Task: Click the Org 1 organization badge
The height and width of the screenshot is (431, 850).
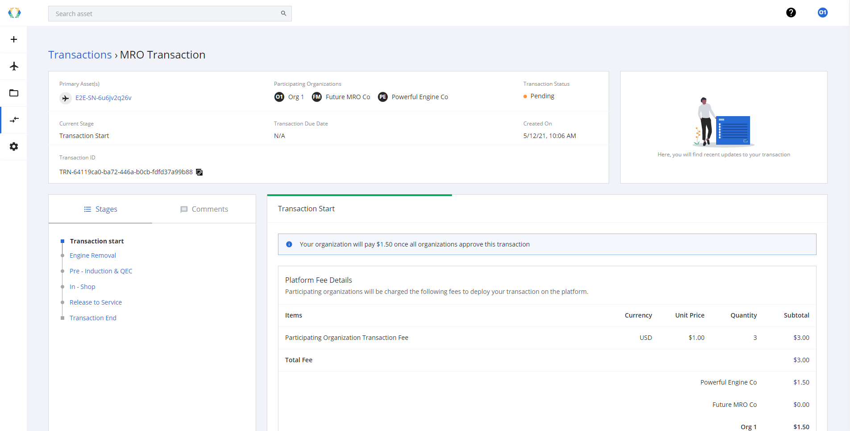Action: (279, 97)
